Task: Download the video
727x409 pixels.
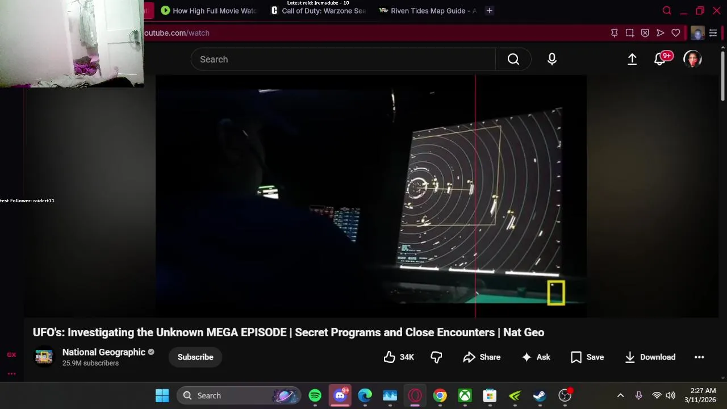Action: click(x=650, y=357)
